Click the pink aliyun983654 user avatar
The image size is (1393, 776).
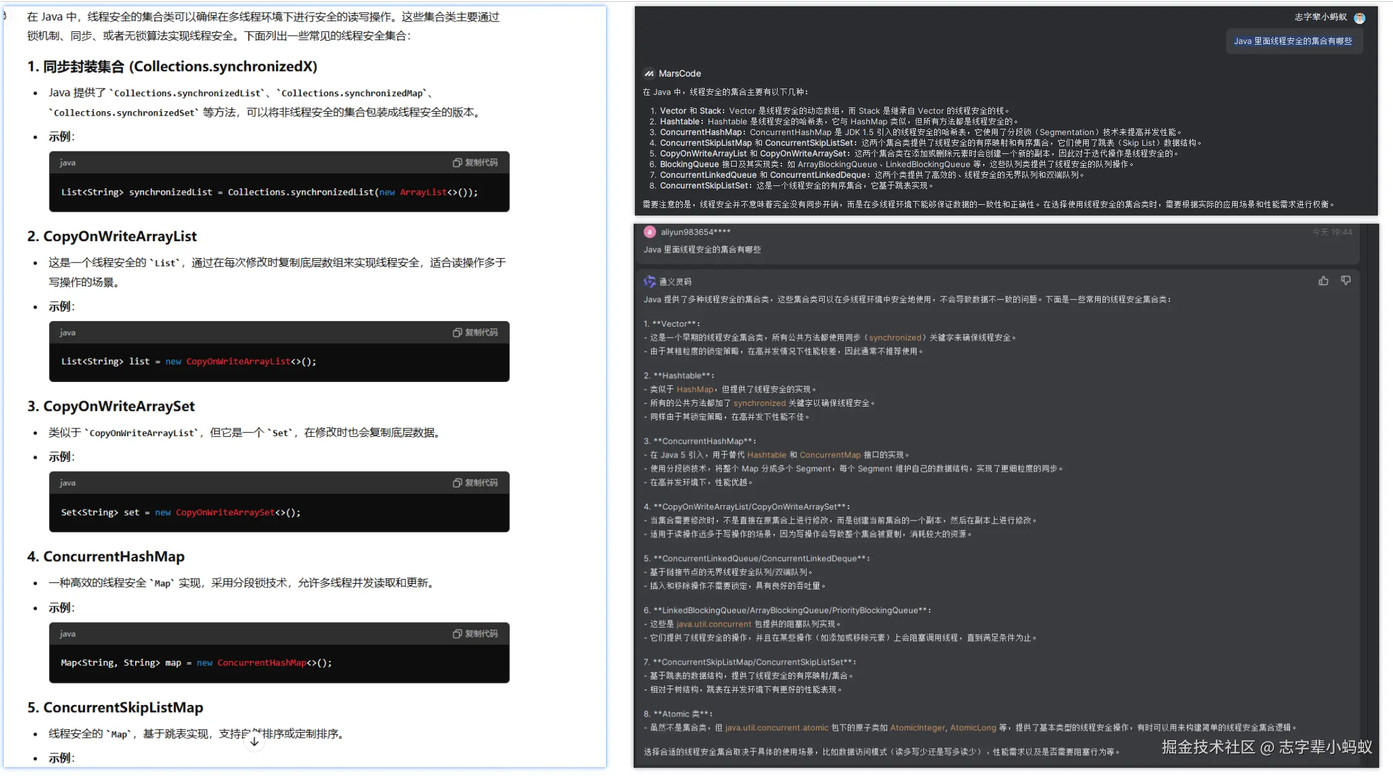tap(649, 232)
